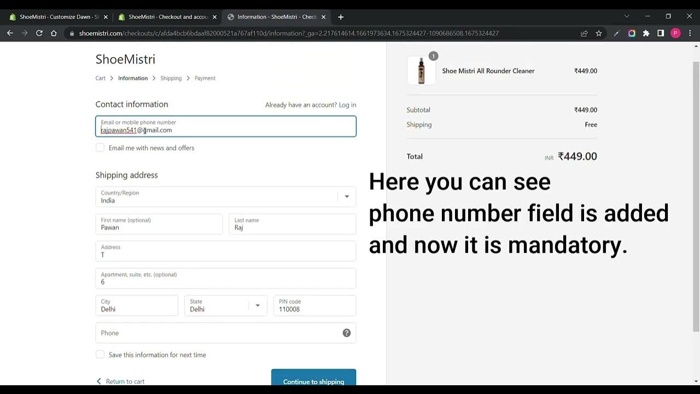
Task: Go to Cart breadcrumb
Action: (x=101, y=78)
